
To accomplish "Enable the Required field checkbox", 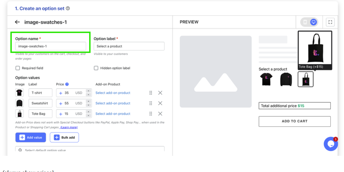I will (x=18, y=68).
